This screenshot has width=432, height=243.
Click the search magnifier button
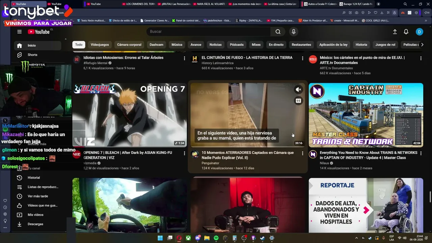278,32
